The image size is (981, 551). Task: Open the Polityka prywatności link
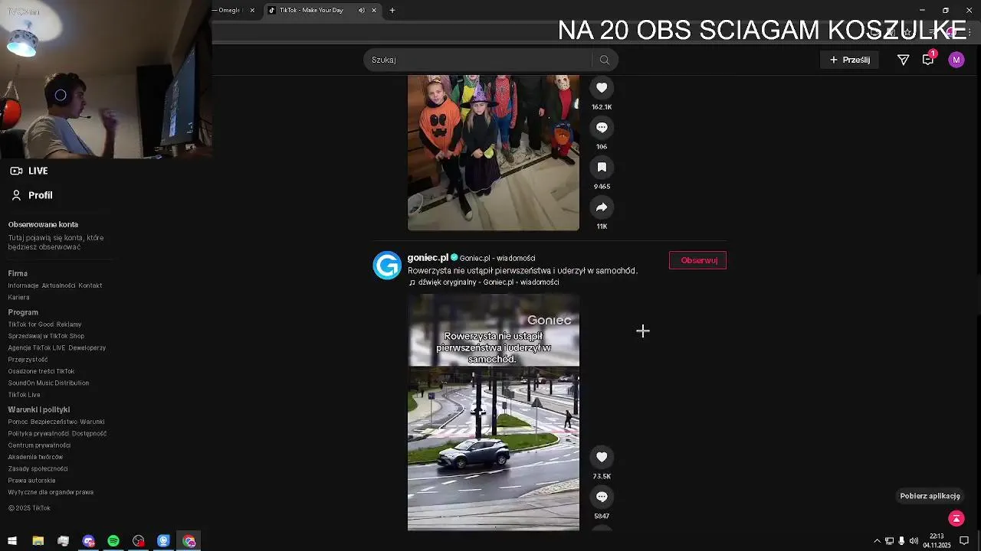pyautogui.click(x=38, y=434)
